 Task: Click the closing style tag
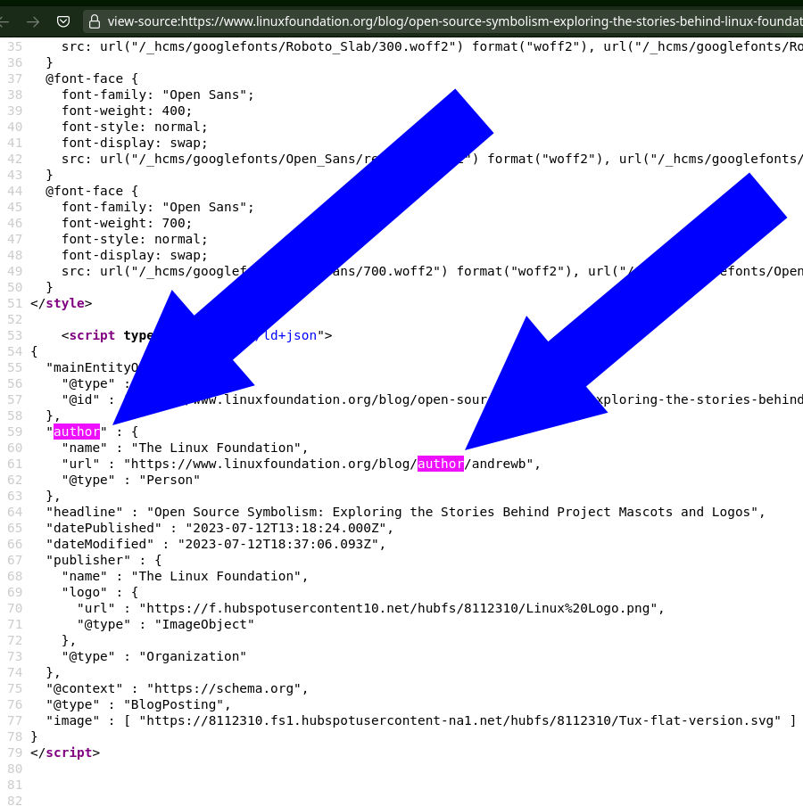coord(64,303)
